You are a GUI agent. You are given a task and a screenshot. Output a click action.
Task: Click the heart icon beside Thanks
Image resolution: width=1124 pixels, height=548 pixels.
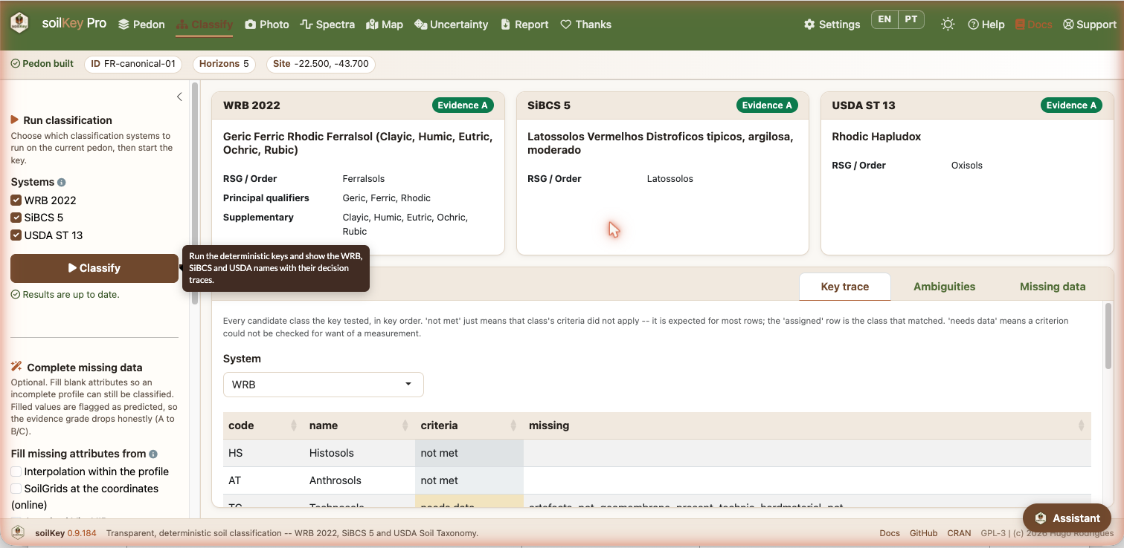click(x=566, y=25)
